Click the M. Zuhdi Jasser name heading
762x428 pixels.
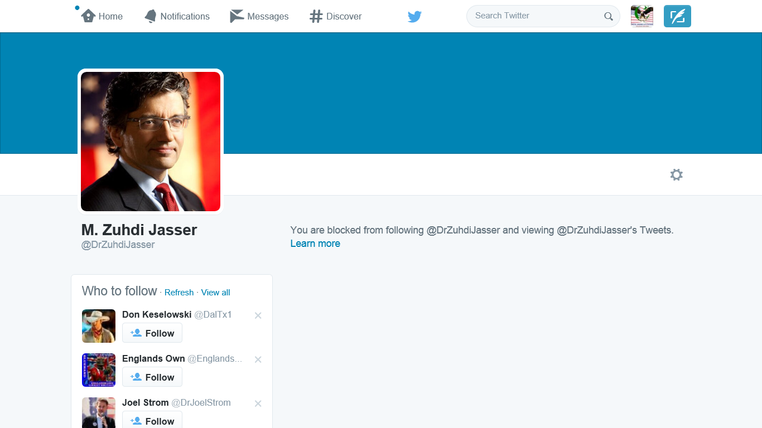point(139,230)
